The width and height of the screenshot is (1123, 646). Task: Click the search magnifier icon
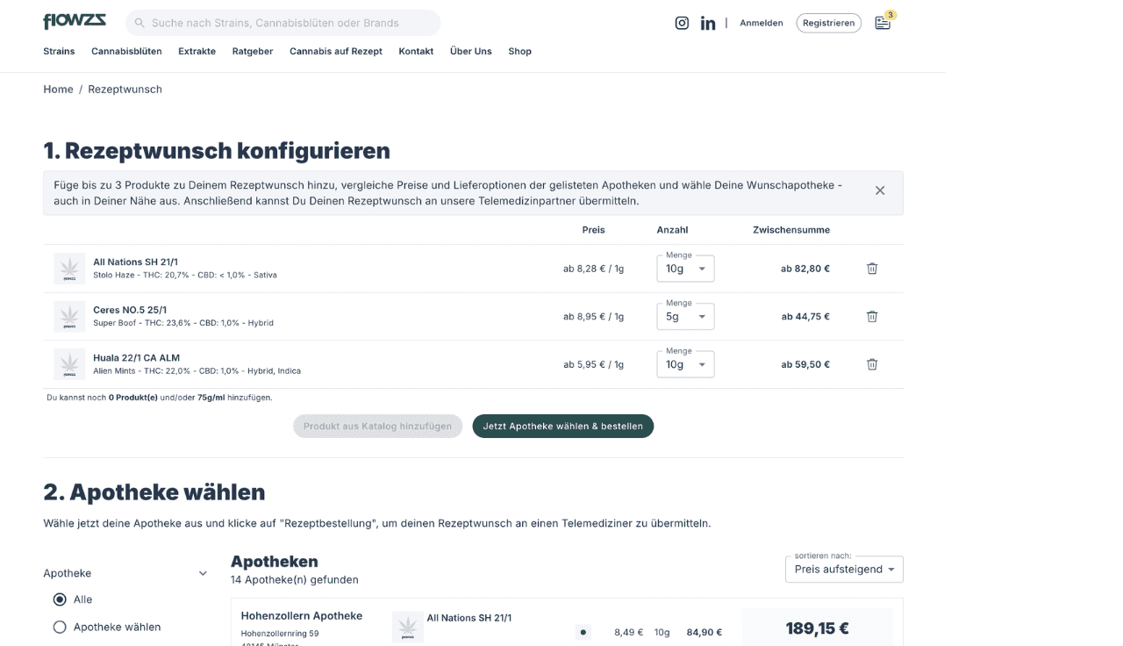pyautogui.click(x=139, y=23)
